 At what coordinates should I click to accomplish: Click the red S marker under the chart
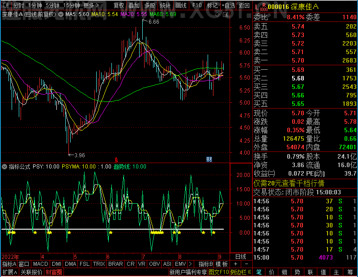click(x=116, y=160)
